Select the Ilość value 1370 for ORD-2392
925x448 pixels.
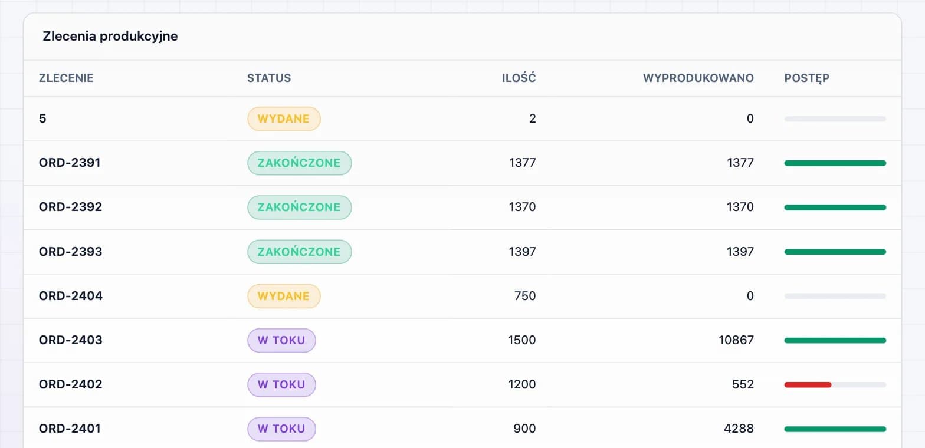tap(523, 207)
